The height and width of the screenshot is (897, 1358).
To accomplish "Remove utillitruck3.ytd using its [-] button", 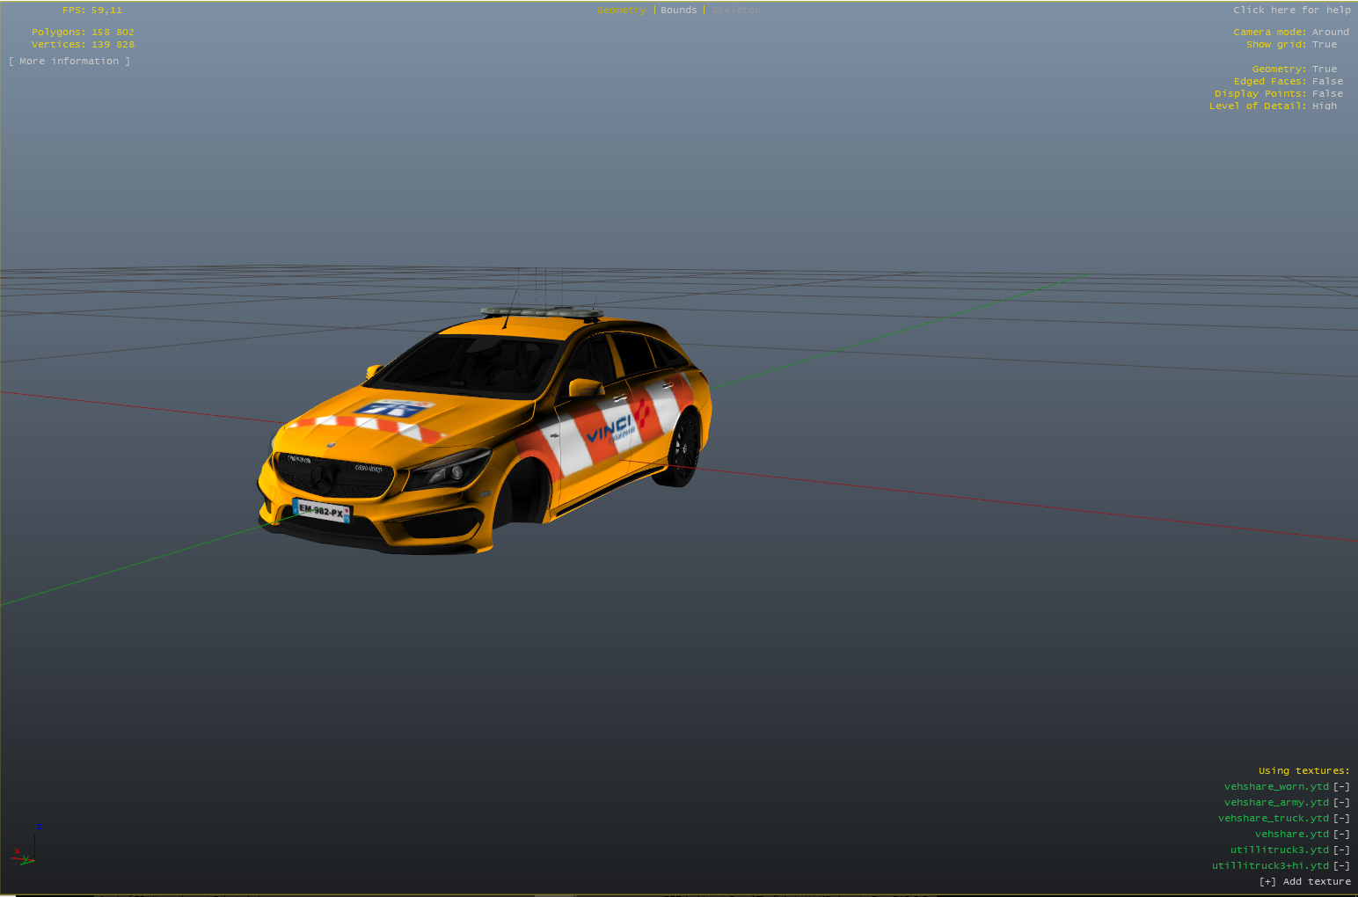I will (1340, 850).
